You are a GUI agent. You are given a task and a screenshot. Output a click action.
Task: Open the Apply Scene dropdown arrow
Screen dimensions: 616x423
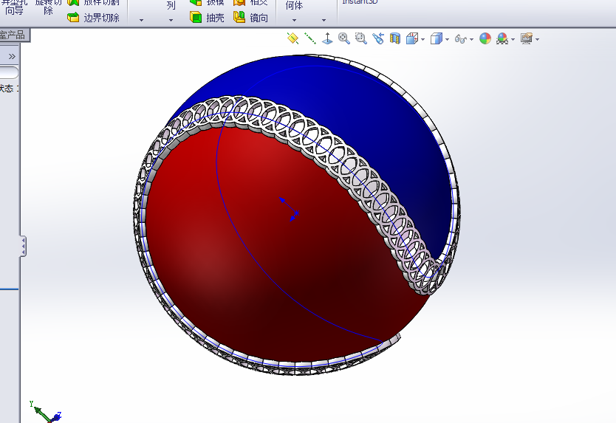coord(513,39)
